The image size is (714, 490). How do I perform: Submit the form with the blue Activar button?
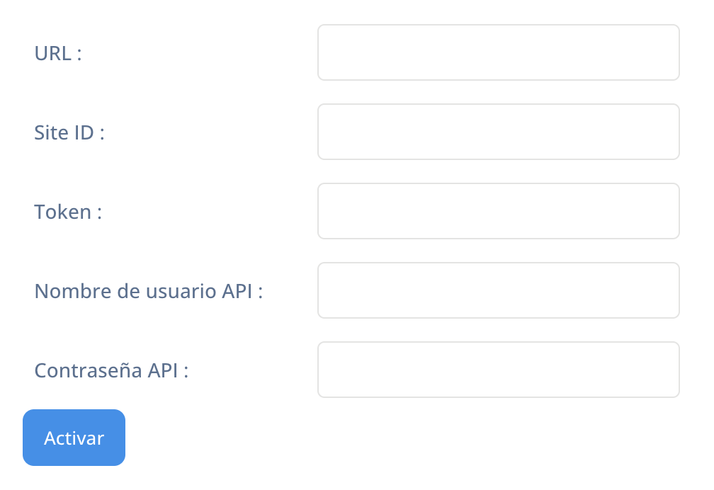74,438
